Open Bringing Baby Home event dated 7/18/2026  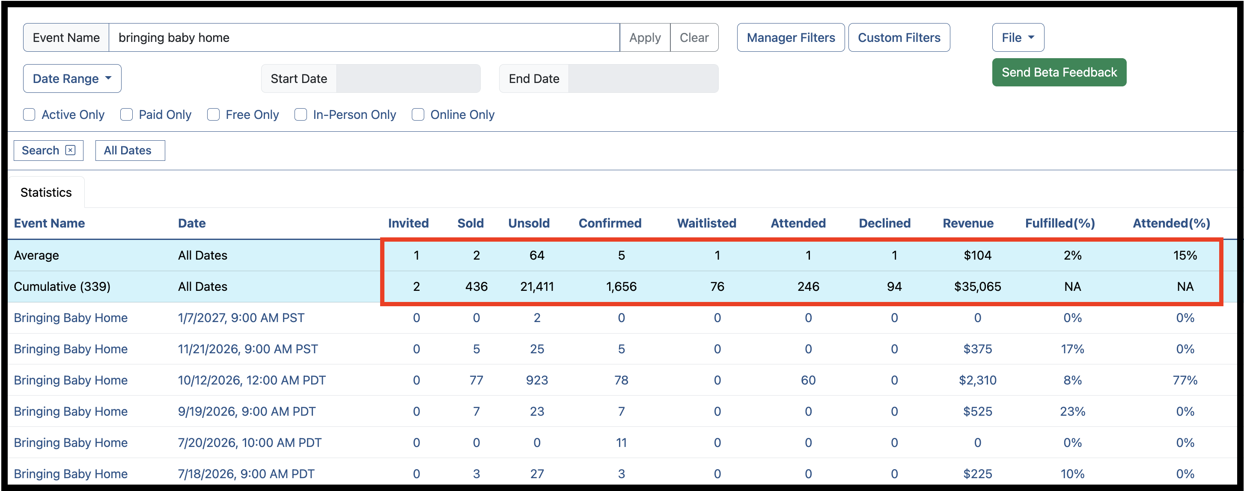pos(71,473)
